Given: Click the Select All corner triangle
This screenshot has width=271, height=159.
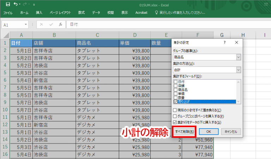Looking at the screenshot, I should tap(6, 35).
